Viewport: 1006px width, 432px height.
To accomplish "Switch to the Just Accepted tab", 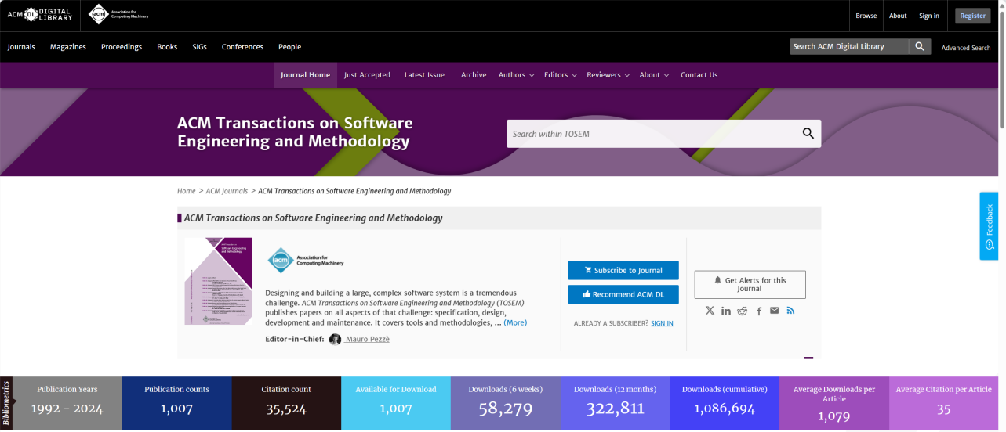I will pos(367,75).
